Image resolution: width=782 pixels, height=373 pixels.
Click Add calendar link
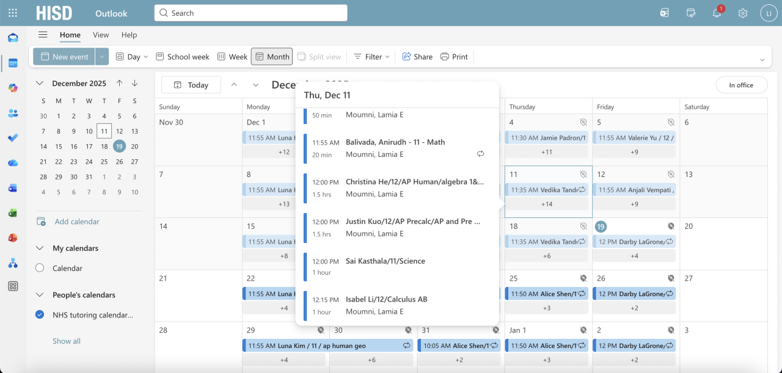[77, 222]
